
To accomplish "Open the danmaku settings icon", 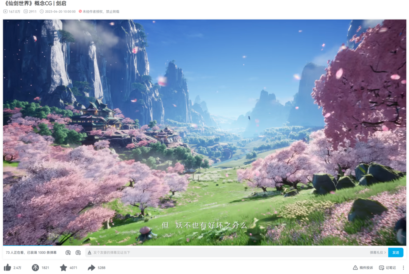I will [x=78, y=252].
